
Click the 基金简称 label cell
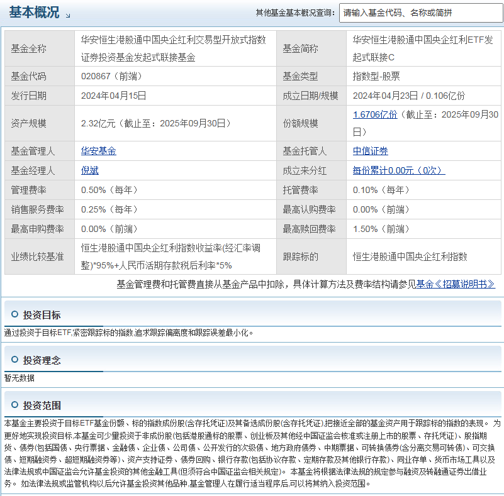[311, 49]
